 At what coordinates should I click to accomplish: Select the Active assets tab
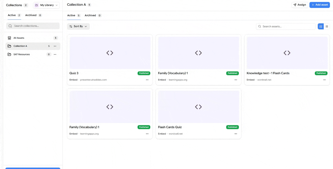(x=74, y=16)
